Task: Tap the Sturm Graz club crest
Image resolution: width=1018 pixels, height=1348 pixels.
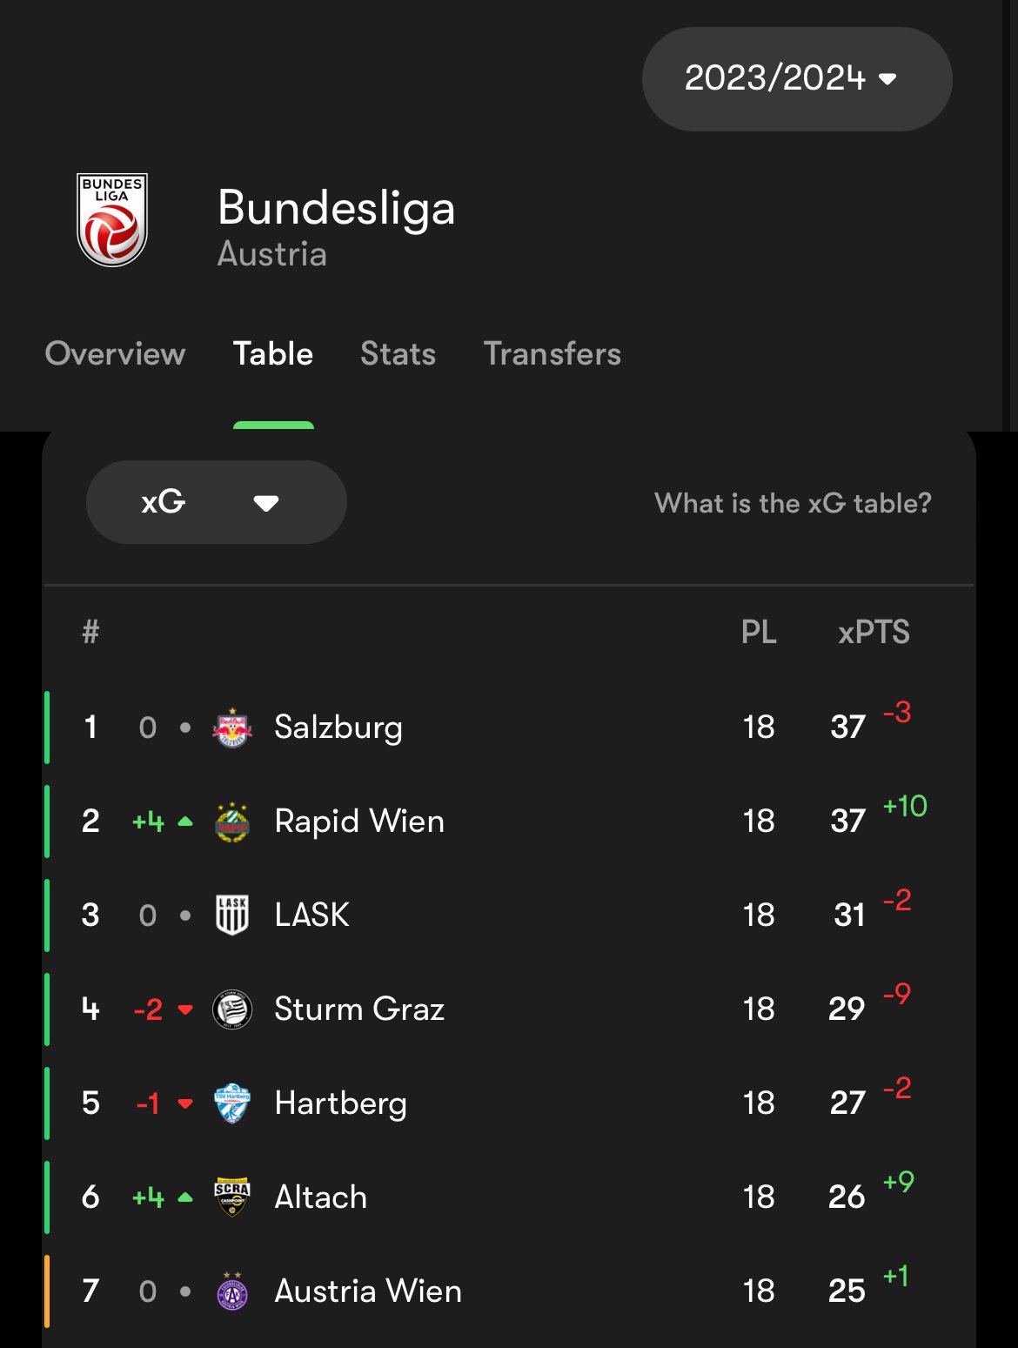Action: (x=232, y=1009)
